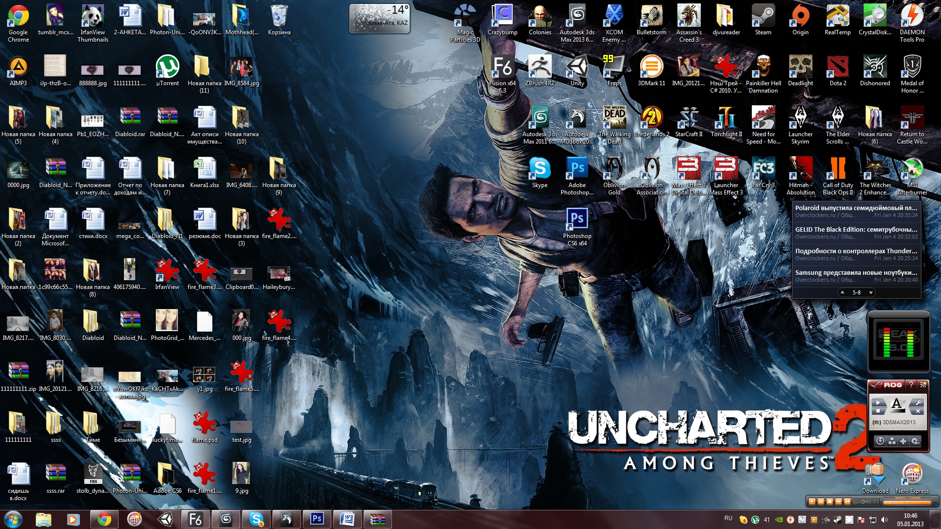Image resolution: width=941 pixels, height=529 pixels.
Task: Mute sound via tray speaker icon
Action: coord(884,520)
